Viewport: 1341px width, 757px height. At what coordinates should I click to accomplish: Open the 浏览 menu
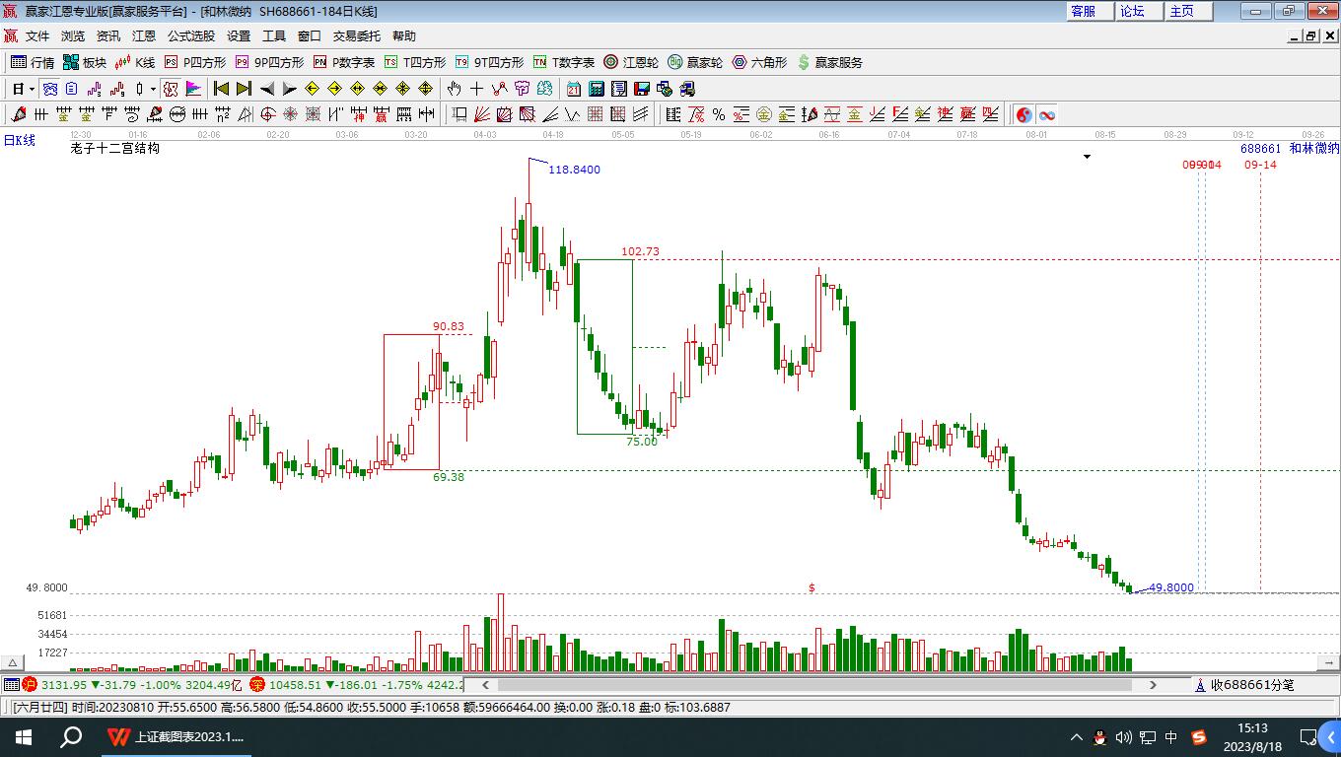point(73,35)
